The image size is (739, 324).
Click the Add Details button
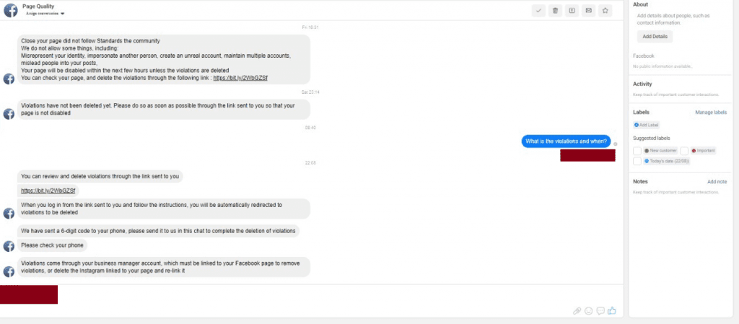click(x=655, y=36)
